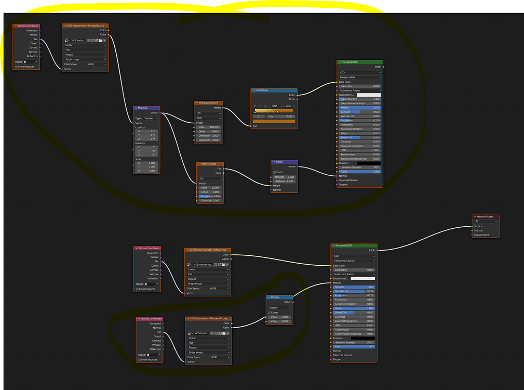Click the green BSDF output socket wired to Material Output
The height and width of the screenshot is (390, 524).
pyautogui.click(x=378, y=250)
